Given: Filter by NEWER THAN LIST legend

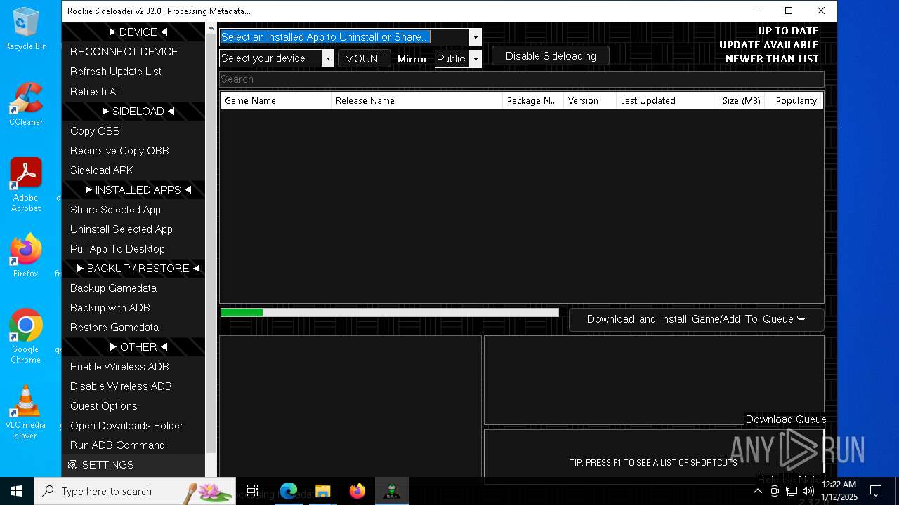Looking at the screenshot, I should [772, 59].
